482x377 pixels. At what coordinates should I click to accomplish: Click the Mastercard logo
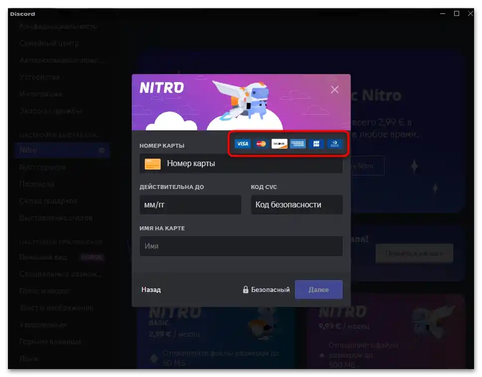261,143
